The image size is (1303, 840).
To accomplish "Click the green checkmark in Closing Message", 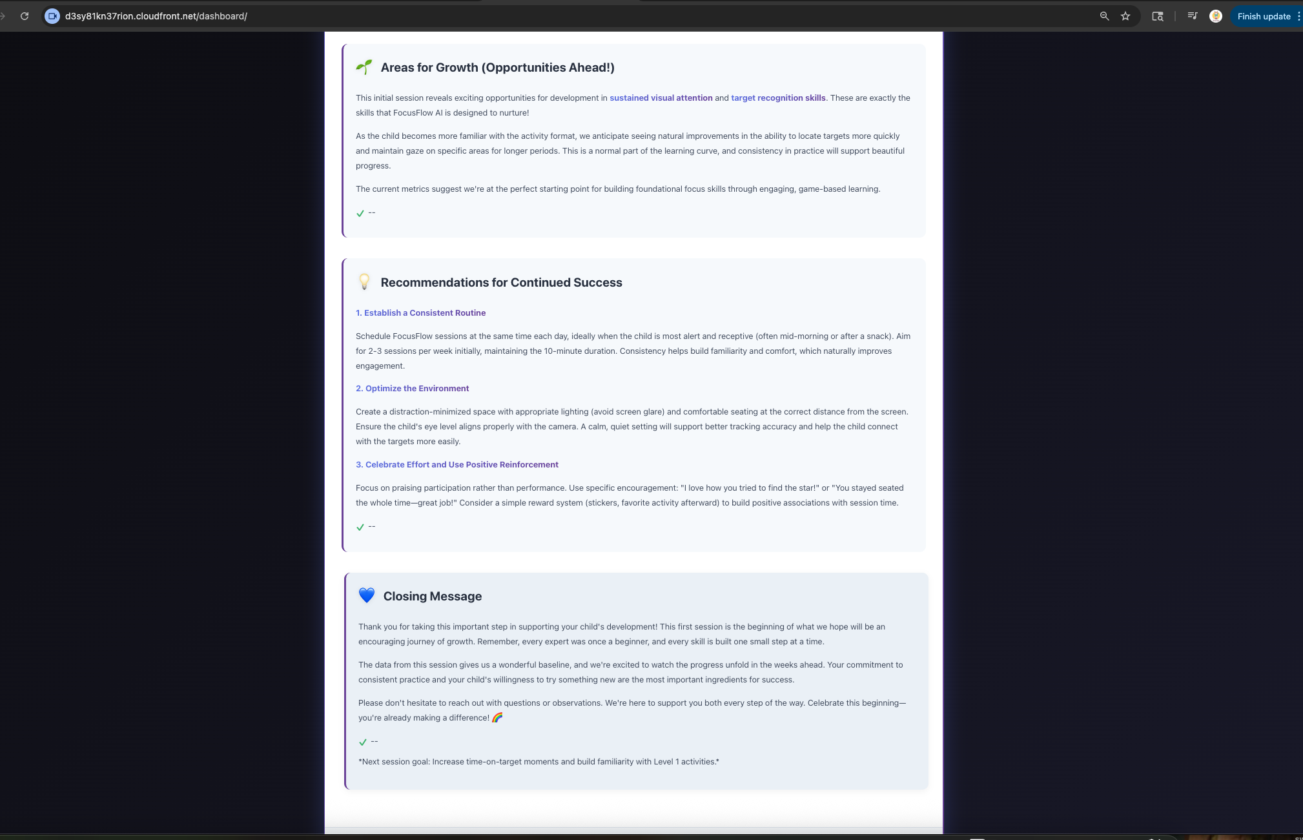I will coord(363,742).
